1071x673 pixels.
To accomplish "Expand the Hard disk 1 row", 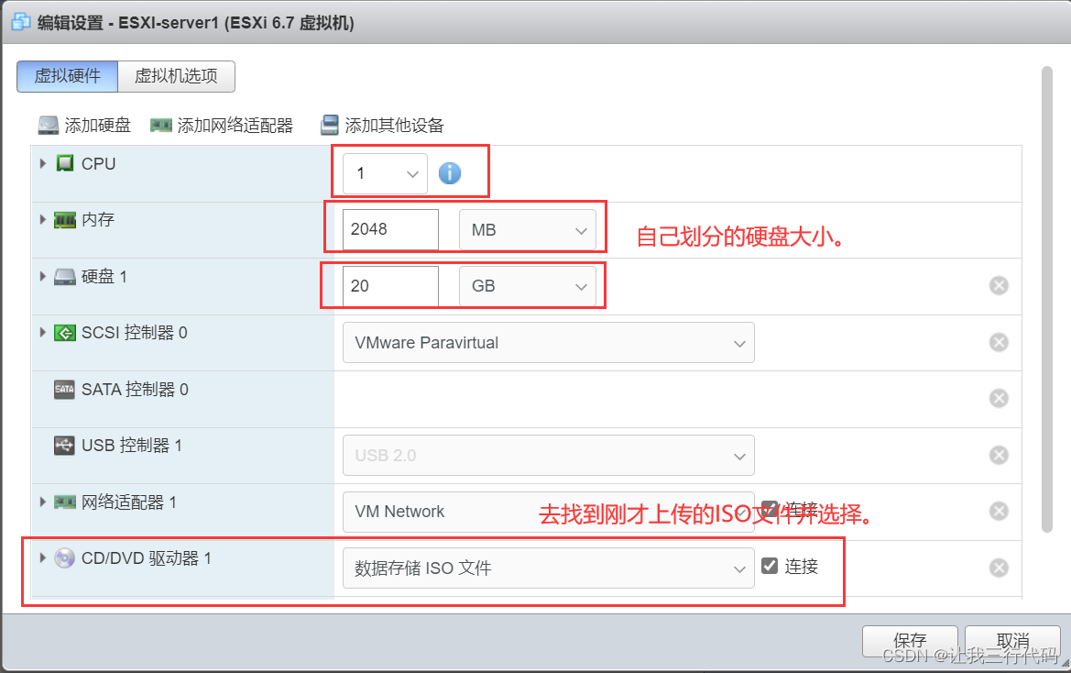I will (42, 276).
